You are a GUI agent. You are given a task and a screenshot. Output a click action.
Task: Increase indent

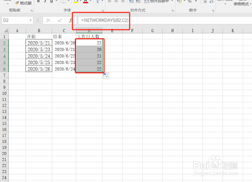138,1
